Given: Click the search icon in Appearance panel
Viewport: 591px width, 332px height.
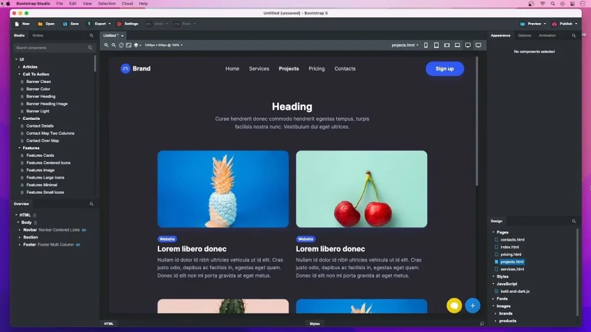Looking at the screenshot, I should click(574, 35).
